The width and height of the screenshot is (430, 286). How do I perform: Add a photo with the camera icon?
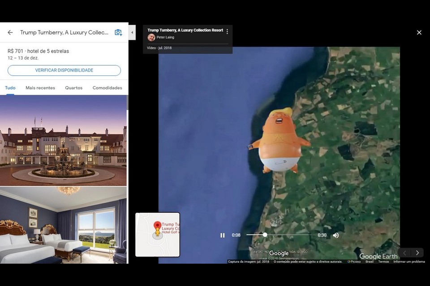tap(118, 33)
